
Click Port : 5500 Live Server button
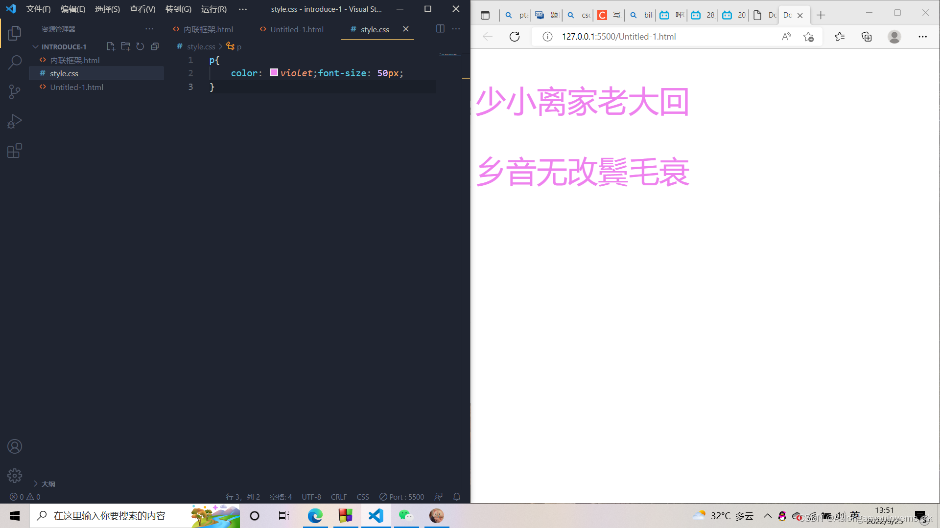pos(401,497)
